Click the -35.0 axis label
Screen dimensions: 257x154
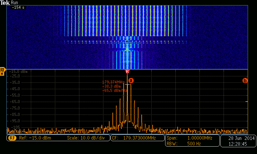pyautogui.click(x=14, y=82)
